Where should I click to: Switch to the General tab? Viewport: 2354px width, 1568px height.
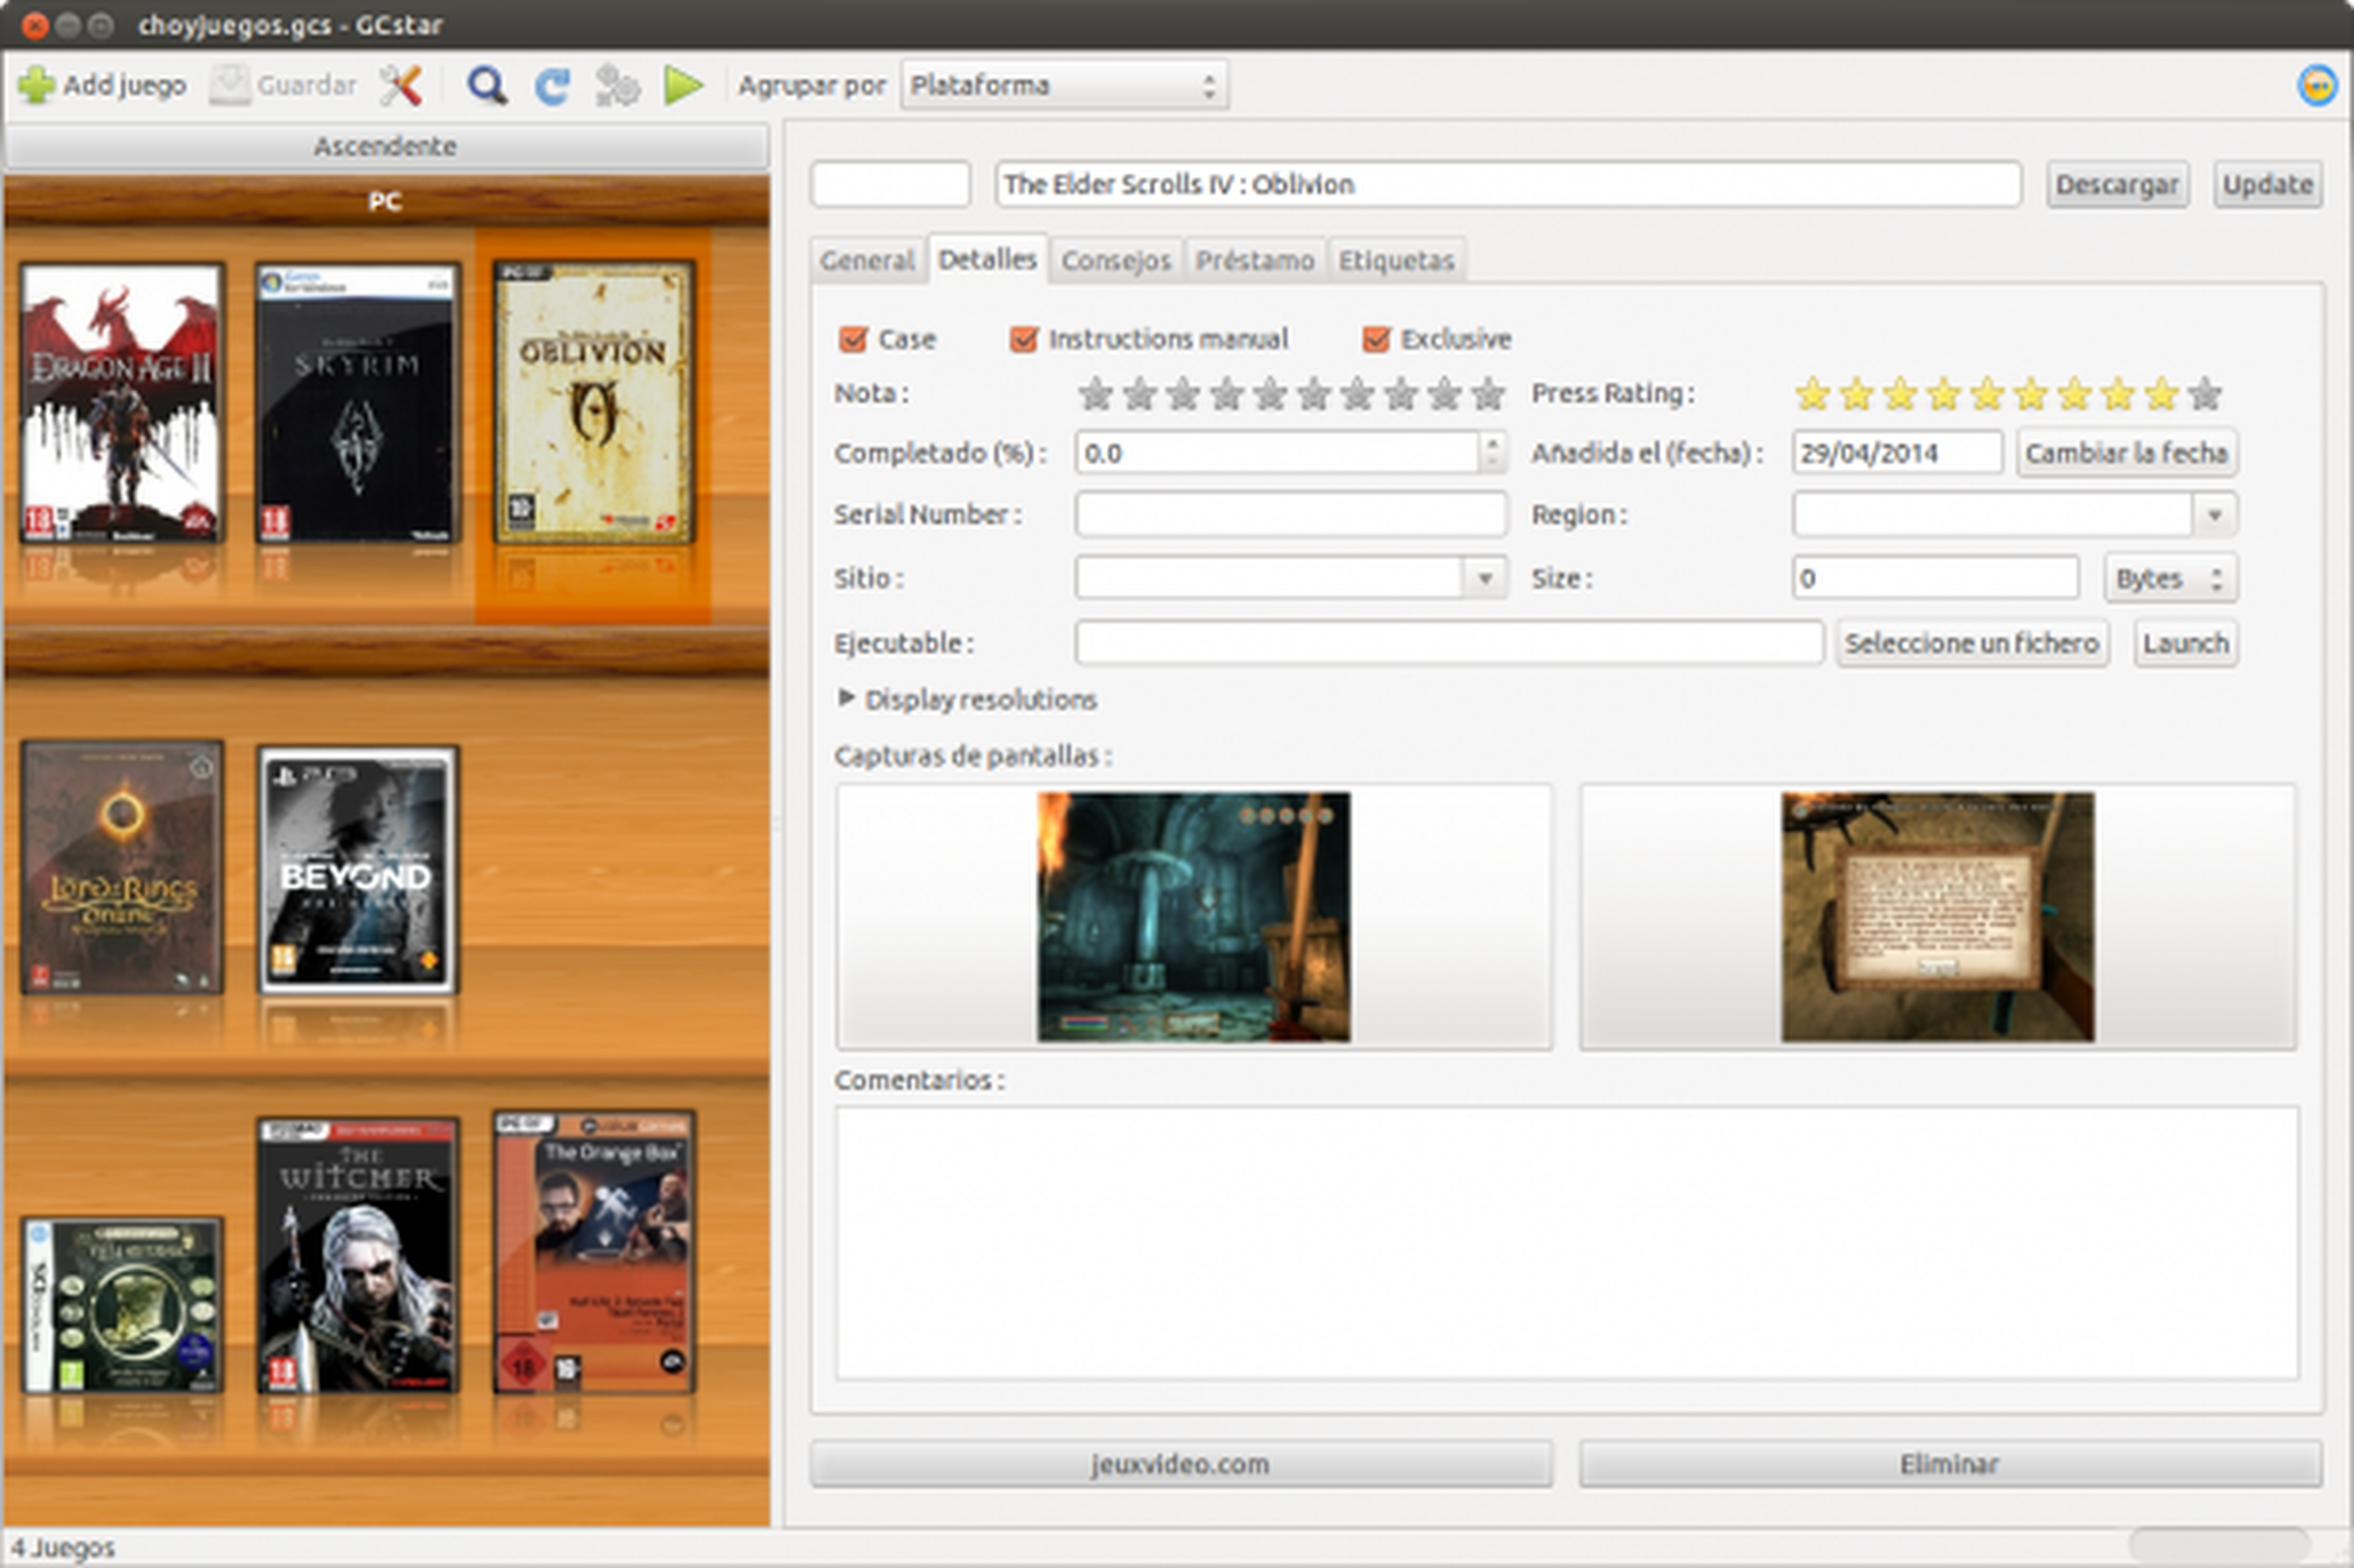(867, 260)
